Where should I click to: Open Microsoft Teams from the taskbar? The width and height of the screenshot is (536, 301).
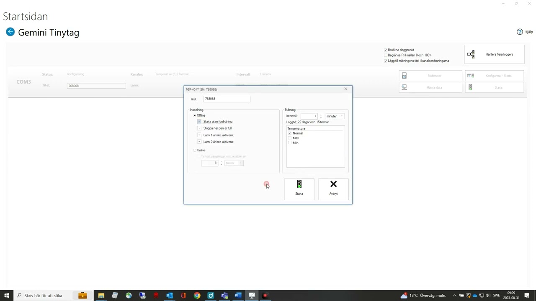click(x=224, y=296)
